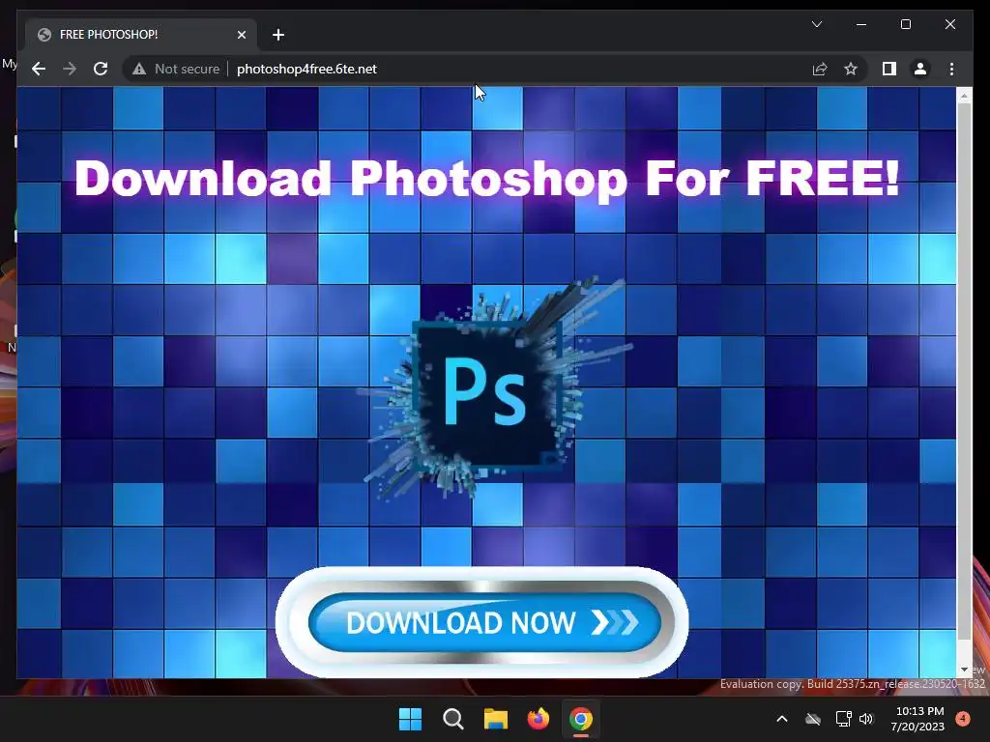
Task: Click the Chrome taskbar icon
Action: 581,719
